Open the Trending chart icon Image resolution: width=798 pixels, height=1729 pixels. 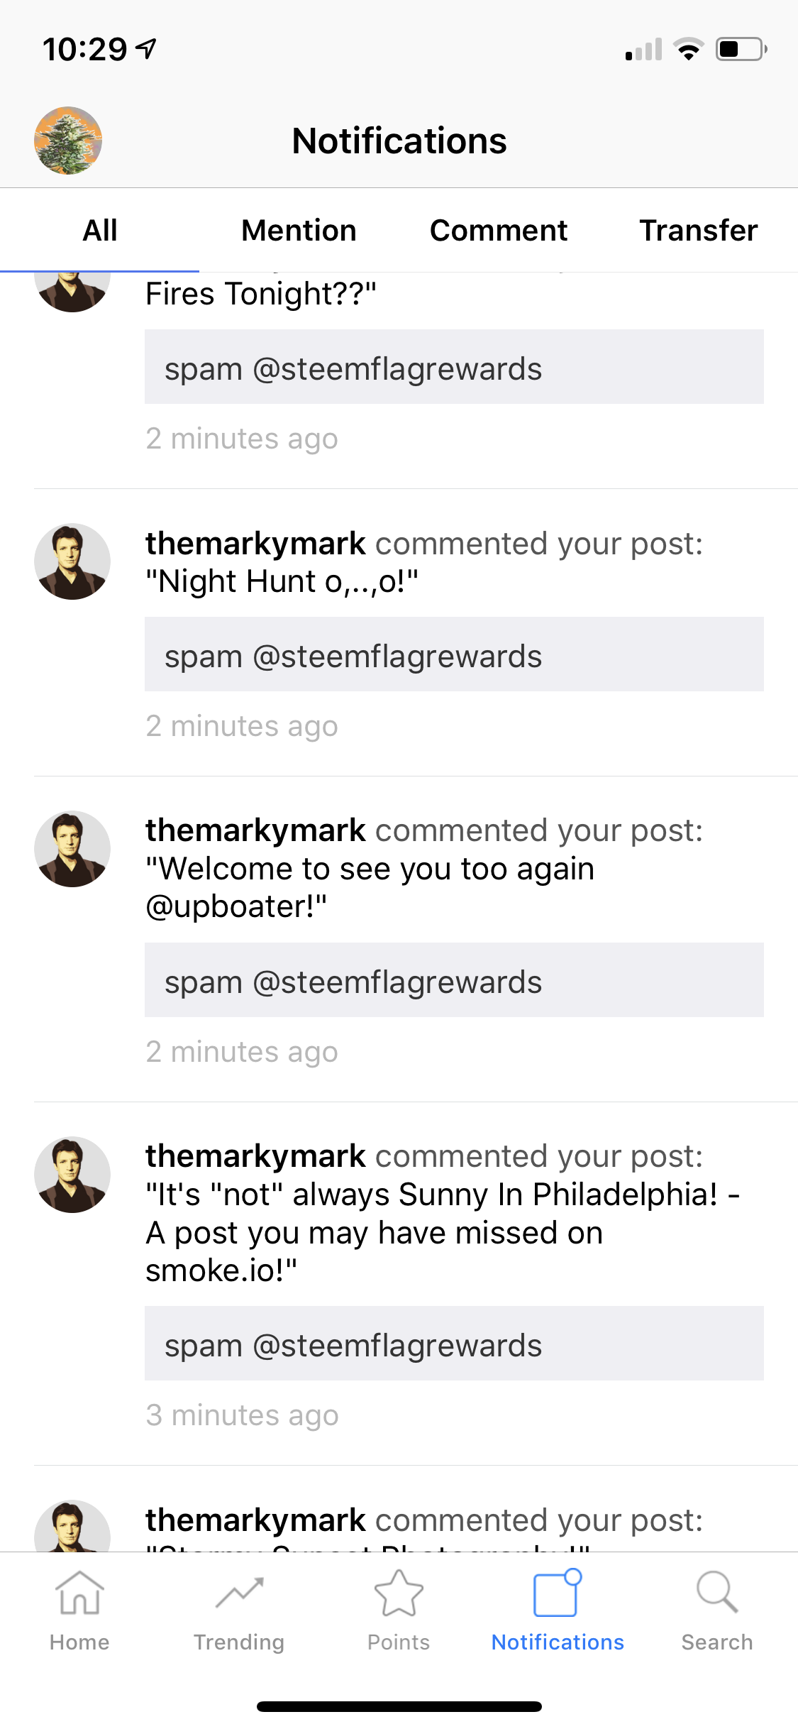(x=239, y=1594)
